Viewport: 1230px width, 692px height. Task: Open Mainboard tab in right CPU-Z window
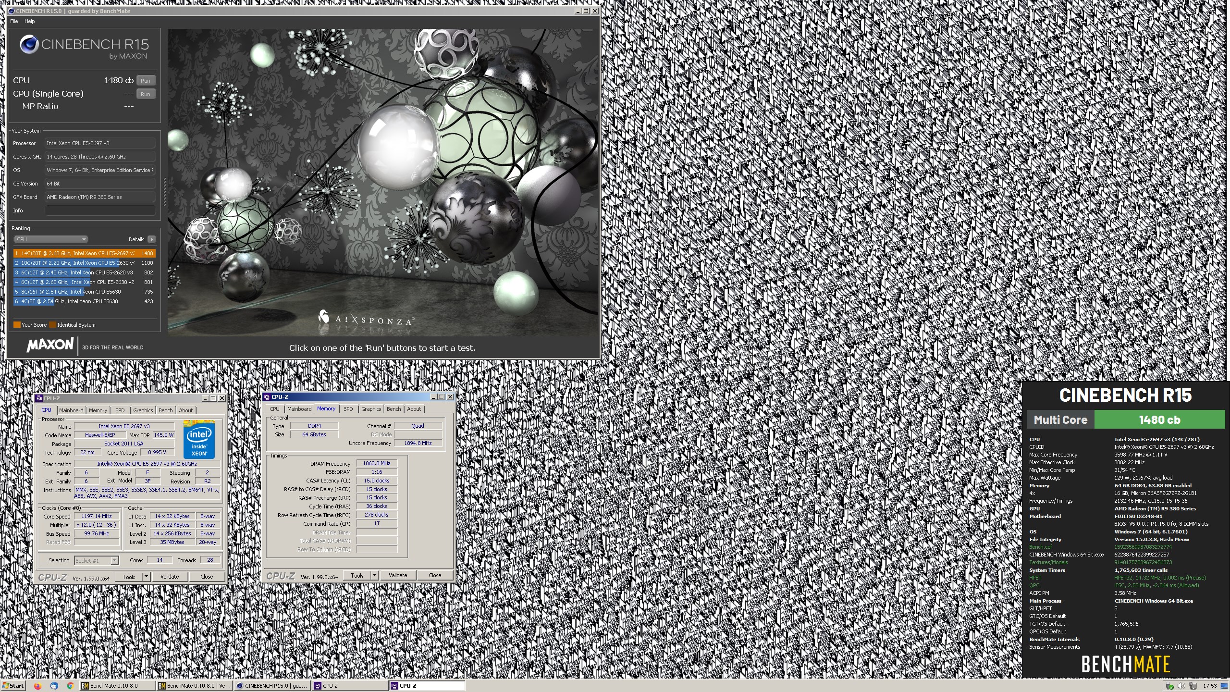click(x=299, y=409)
